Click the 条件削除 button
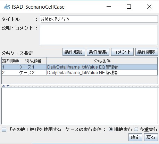The width and height of the screenshot is (159, 144). (x=147, y=52)
